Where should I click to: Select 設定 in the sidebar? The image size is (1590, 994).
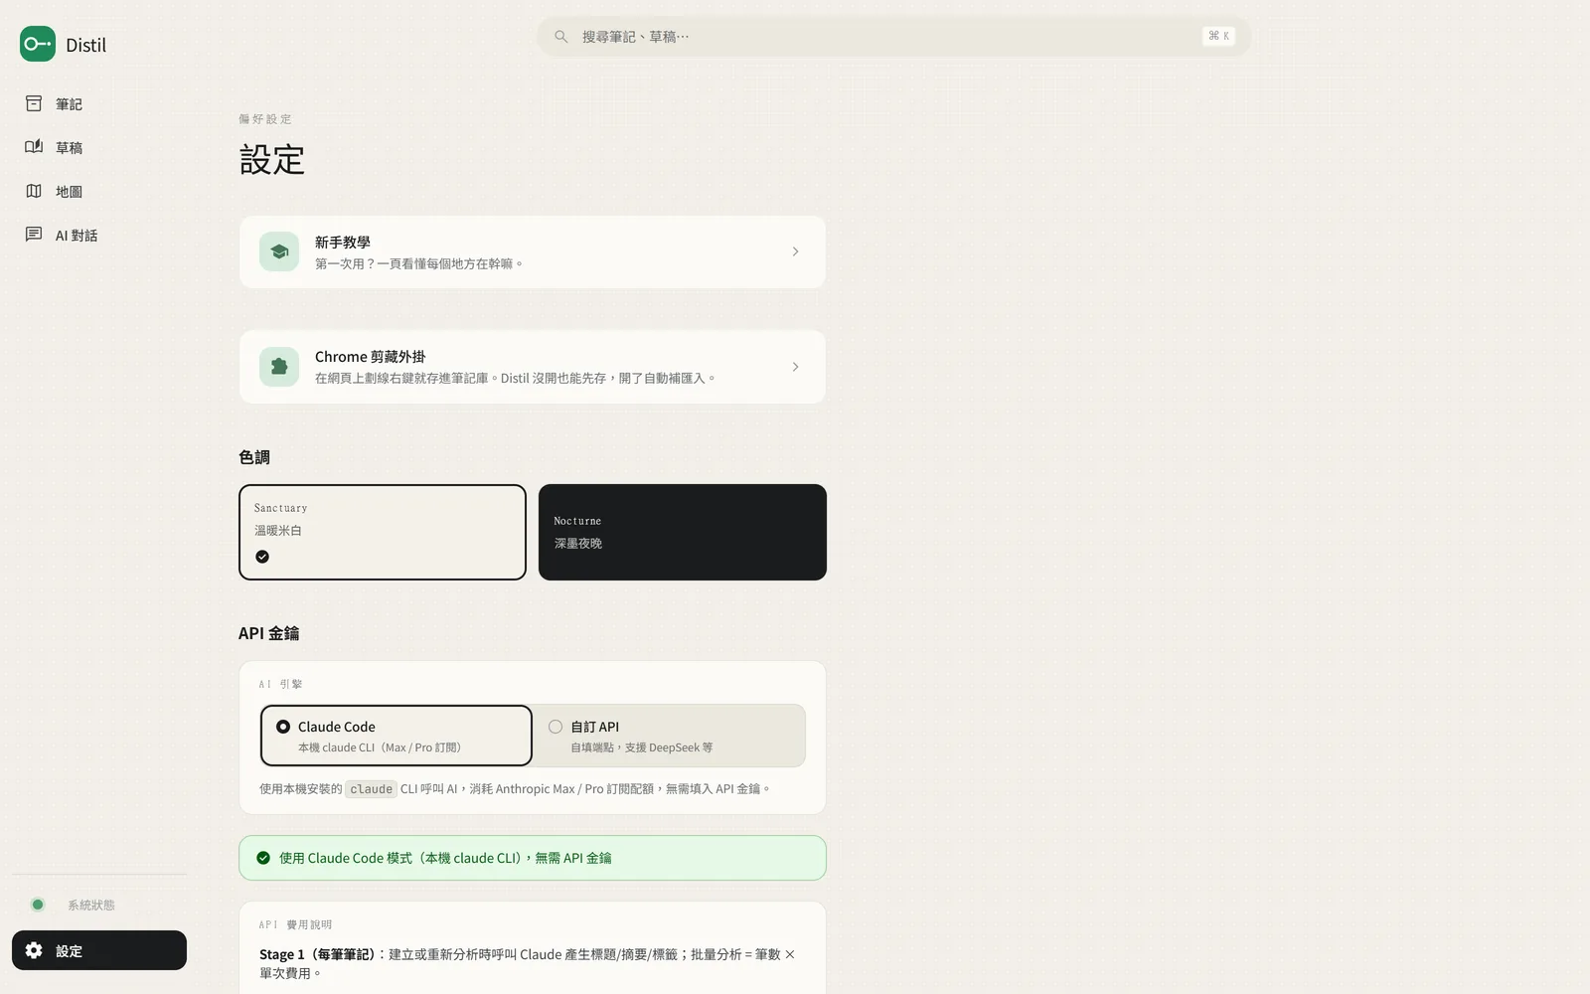(99, 950)
